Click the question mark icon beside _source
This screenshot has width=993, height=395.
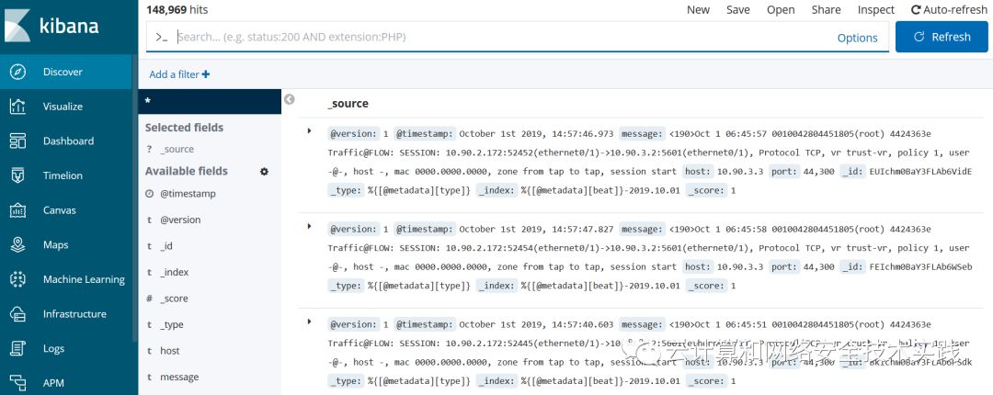click(150, 150)
